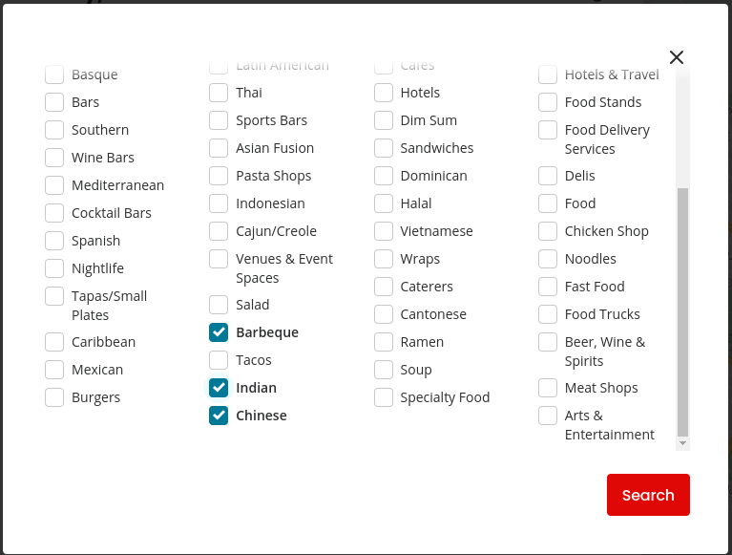Enable the Specialty Food checkbox
This screenshot has height=555, width=732.
[384, 397]
